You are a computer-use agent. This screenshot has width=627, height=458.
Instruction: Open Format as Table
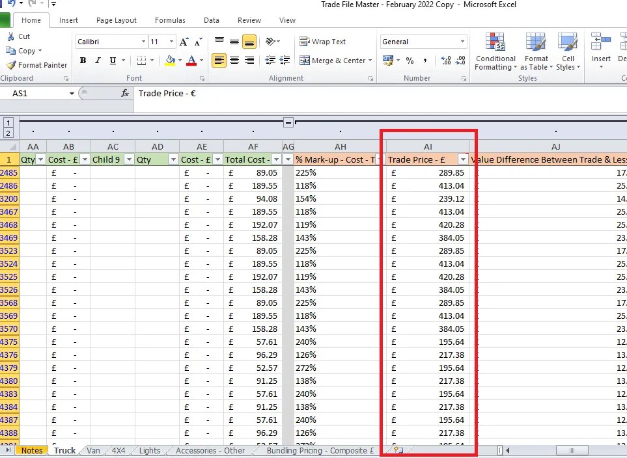point(536,51)
